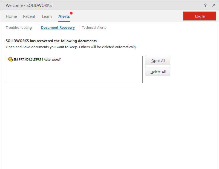Switch to the Home tab
The image size is (219, 169).
point(11,16)
